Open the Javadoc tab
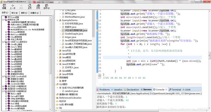Viewport: 211px width, 112px height. coord(117,89)
